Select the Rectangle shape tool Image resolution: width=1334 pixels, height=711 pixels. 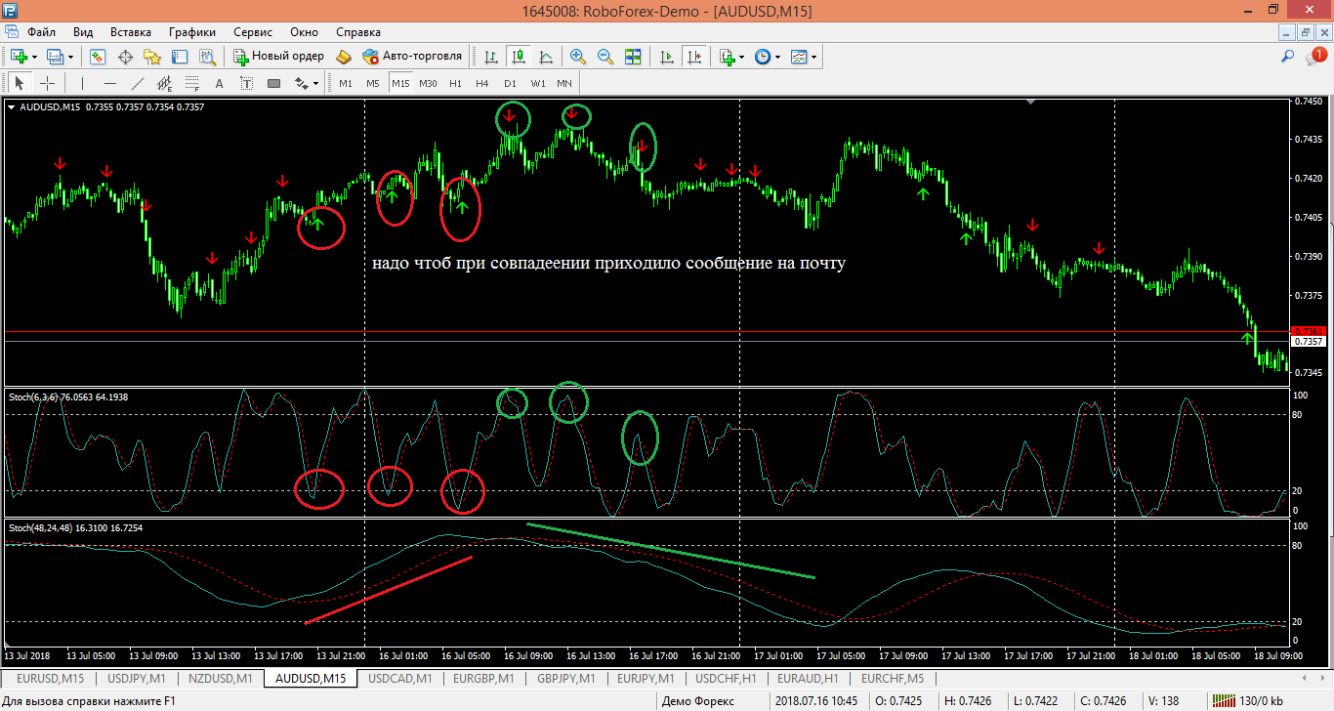(x=273, y=83)
